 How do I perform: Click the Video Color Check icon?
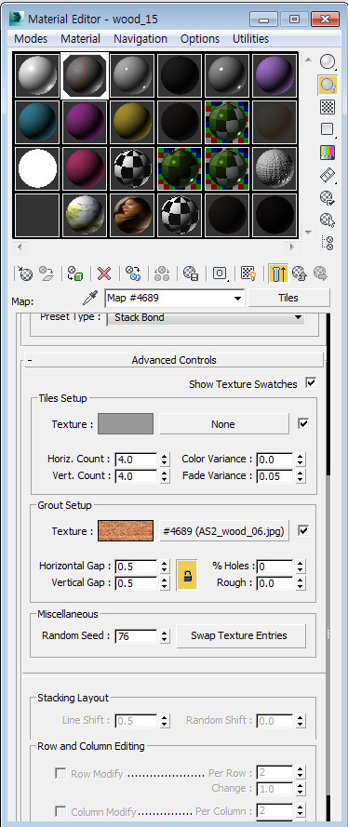[328, 153]
